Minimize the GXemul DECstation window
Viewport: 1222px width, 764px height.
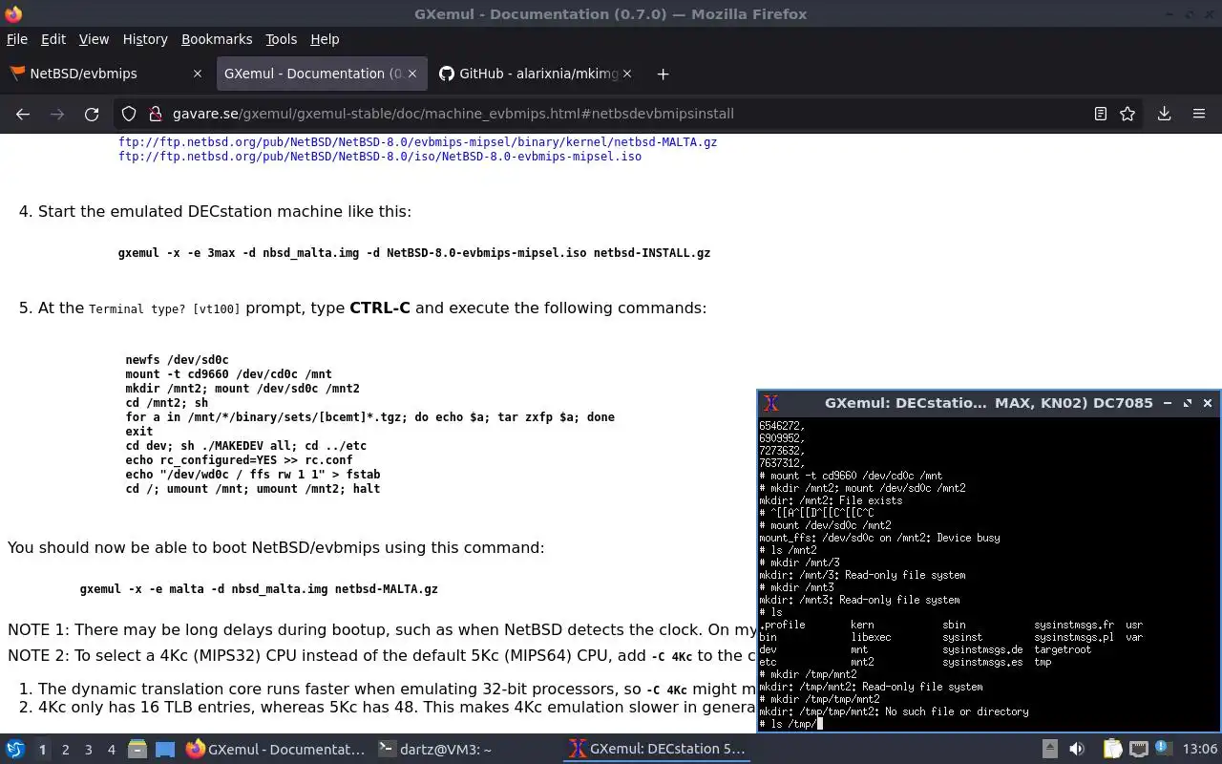click(x=1167, y=403)
